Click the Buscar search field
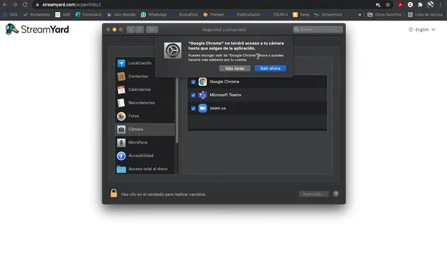This screenshot has height=254, width=447. coord(318,29)
